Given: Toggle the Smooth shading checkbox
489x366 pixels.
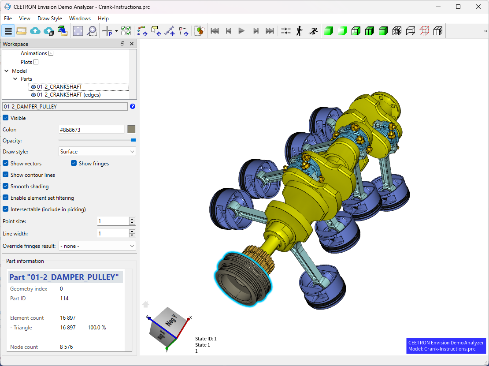Looking at the screenshot, I should click(6, 187).
